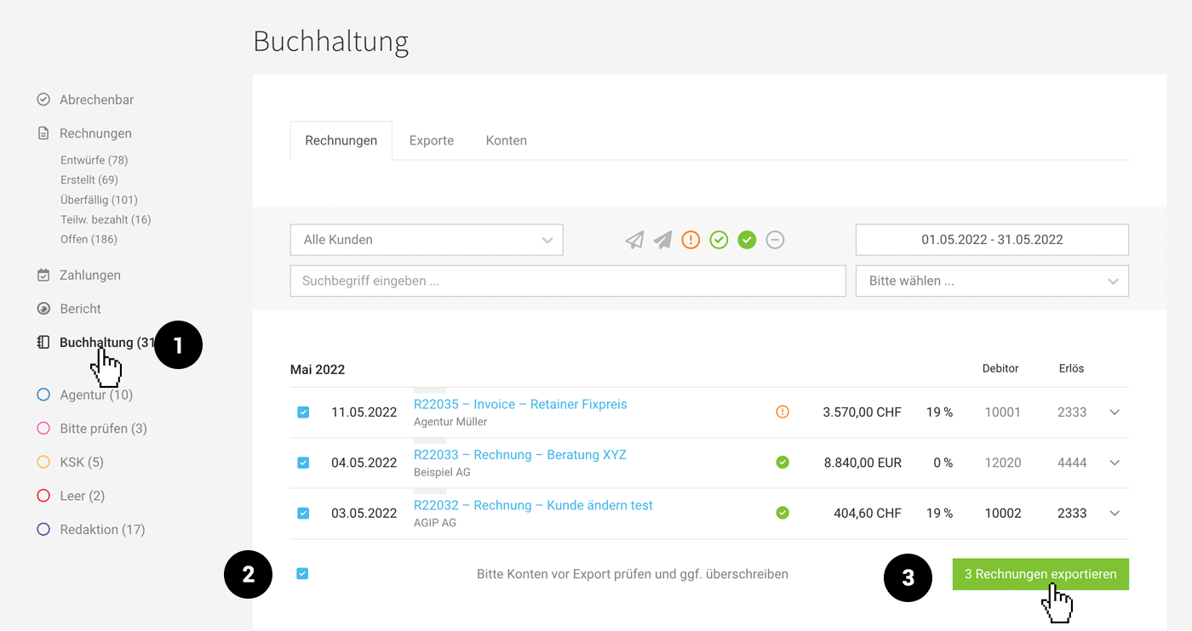Viewport: 1192px width, 631px height.
Task: Click the Suchbegriff eingeben search field
Action: coord(568,281)
